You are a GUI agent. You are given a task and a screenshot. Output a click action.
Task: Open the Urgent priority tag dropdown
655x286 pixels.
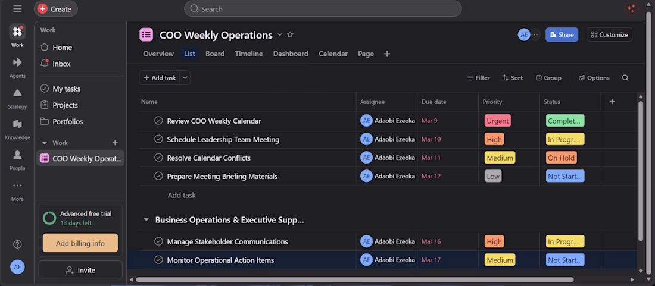(498, 121)
